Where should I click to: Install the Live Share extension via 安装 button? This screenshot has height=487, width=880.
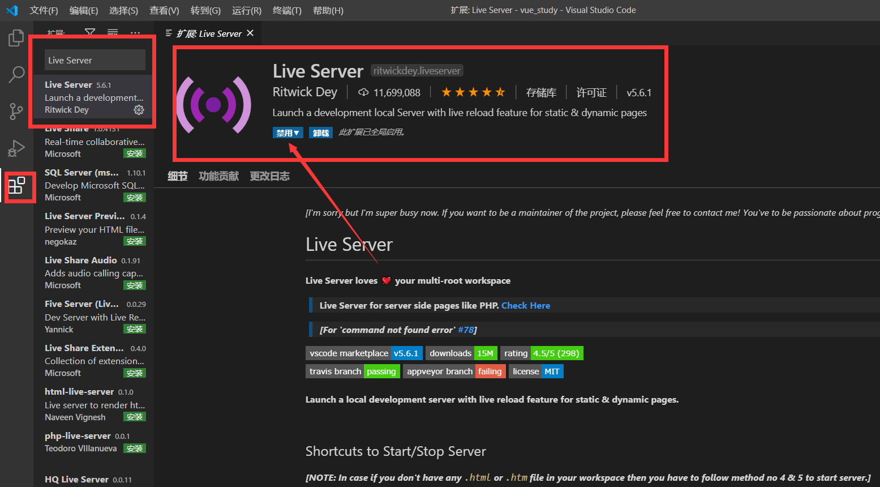pyautogui.click(x=135, y=153)
